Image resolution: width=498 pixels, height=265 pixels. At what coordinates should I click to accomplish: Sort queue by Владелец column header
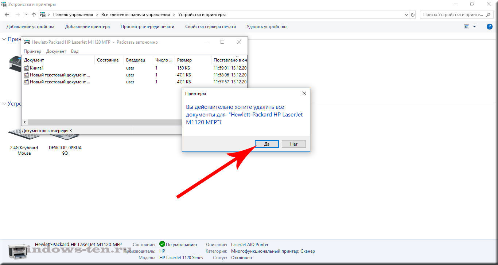[138, 60]
